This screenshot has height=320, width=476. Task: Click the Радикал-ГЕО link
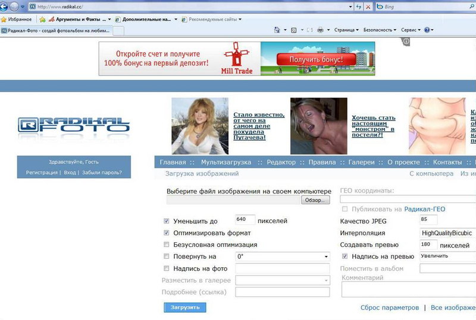(425, 209)
